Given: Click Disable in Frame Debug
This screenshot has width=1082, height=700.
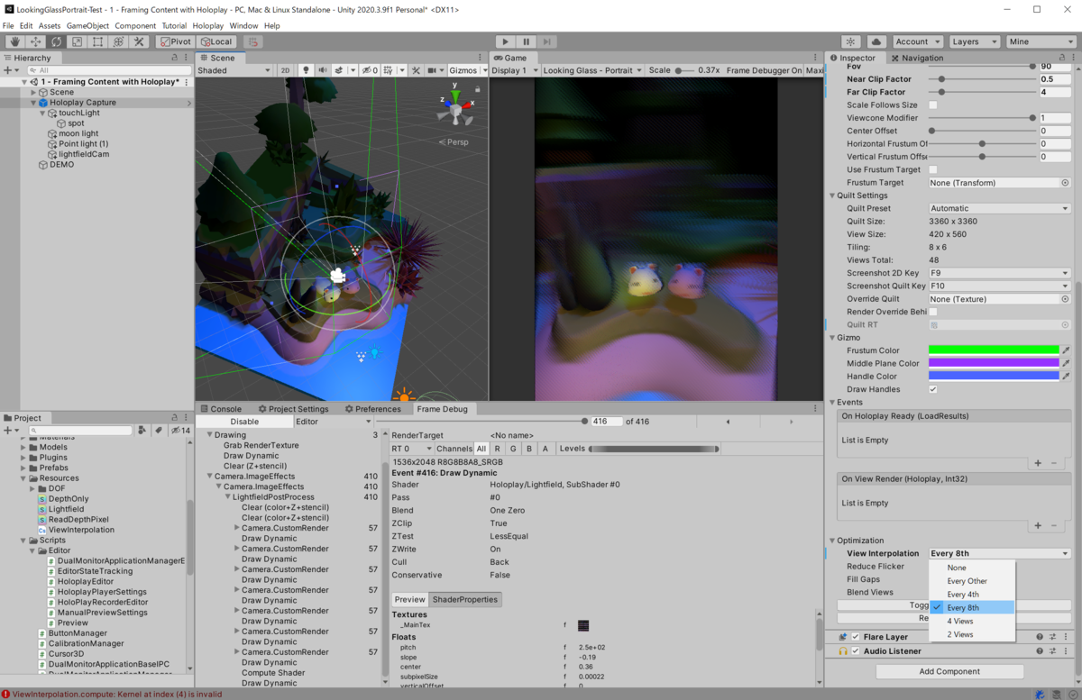Looking at the screenshot, I should click(x=244, y=422).
